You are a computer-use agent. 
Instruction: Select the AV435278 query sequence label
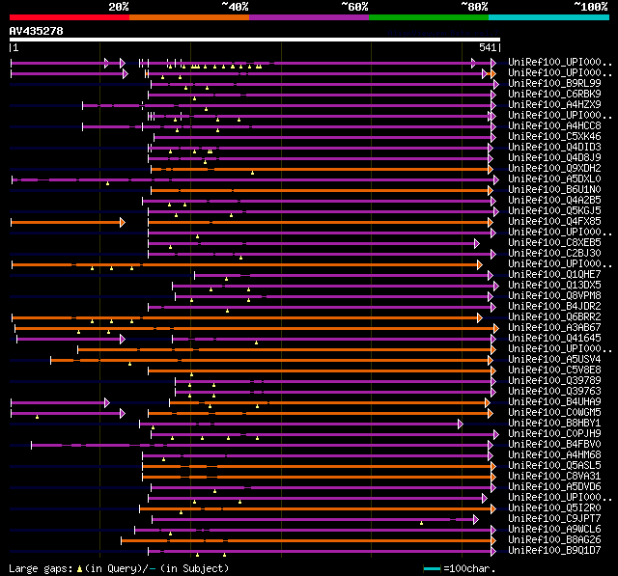(37, 31)
